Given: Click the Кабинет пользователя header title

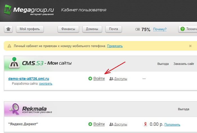Looking at the screenshot, I should [84, 10].
